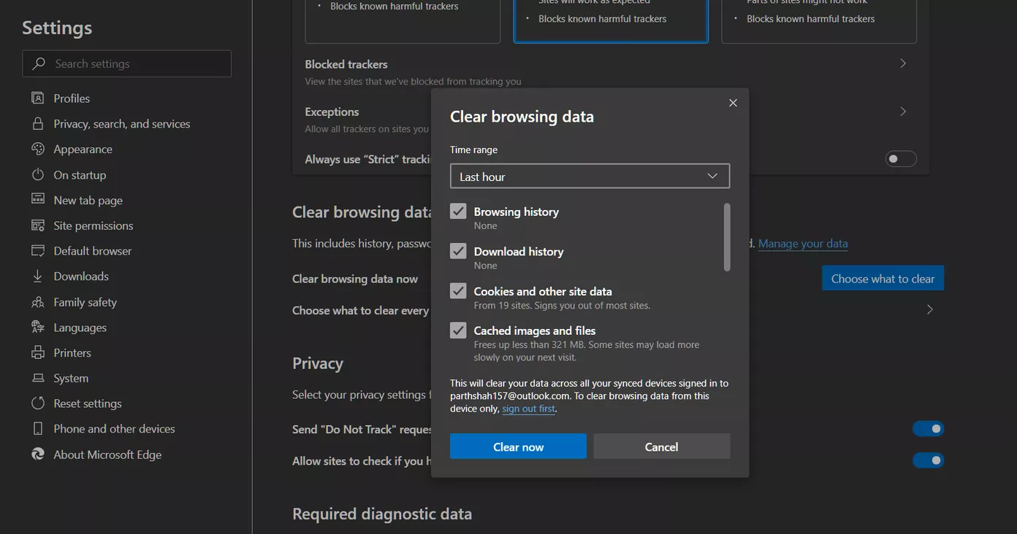Click the Family safety icon
This screenshot has height=534, width=1017.
[38, 302]
